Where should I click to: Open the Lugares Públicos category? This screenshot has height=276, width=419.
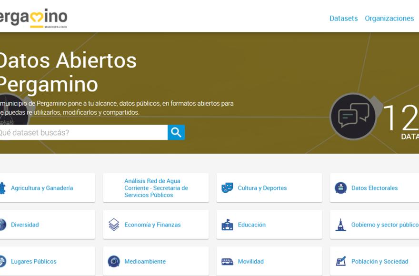click(x=34, y=261)
